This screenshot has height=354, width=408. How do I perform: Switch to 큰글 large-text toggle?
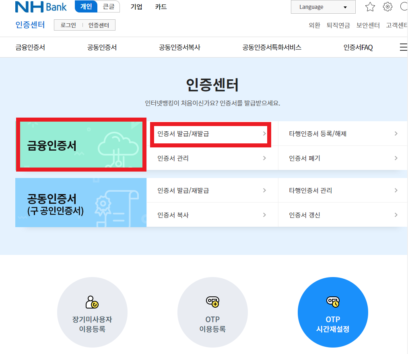(109, 6)
